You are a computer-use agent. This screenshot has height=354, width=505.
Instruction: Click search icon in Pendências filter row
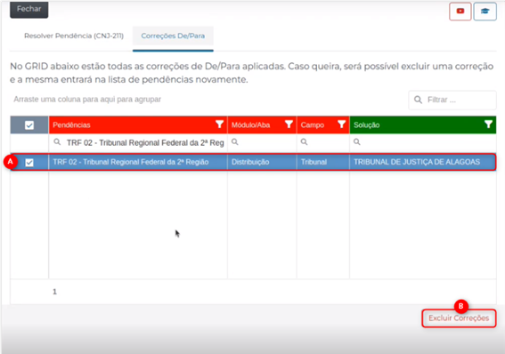[57, 141]
